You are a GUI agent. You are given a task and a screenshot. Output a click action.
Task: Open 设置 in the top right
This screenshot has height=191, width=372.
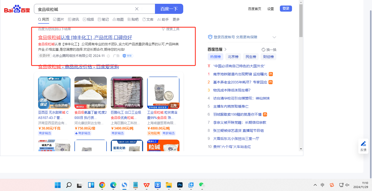point(271,9)
